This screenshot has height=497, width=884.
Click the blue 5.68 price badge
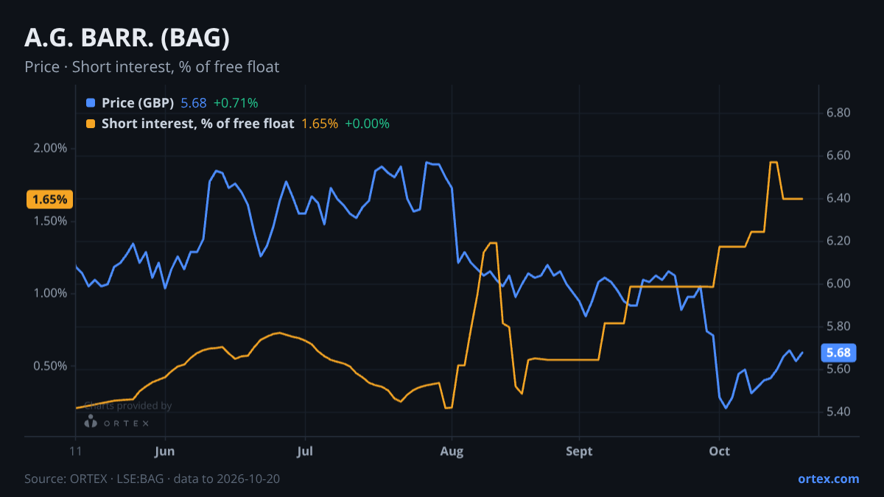(838, 353)
